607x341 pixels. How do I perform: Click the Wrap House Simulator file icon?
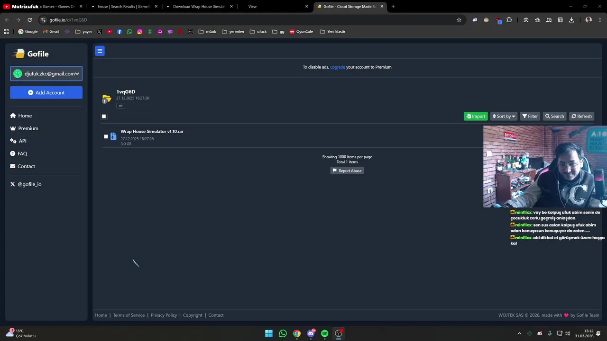(x=113, y=136)
